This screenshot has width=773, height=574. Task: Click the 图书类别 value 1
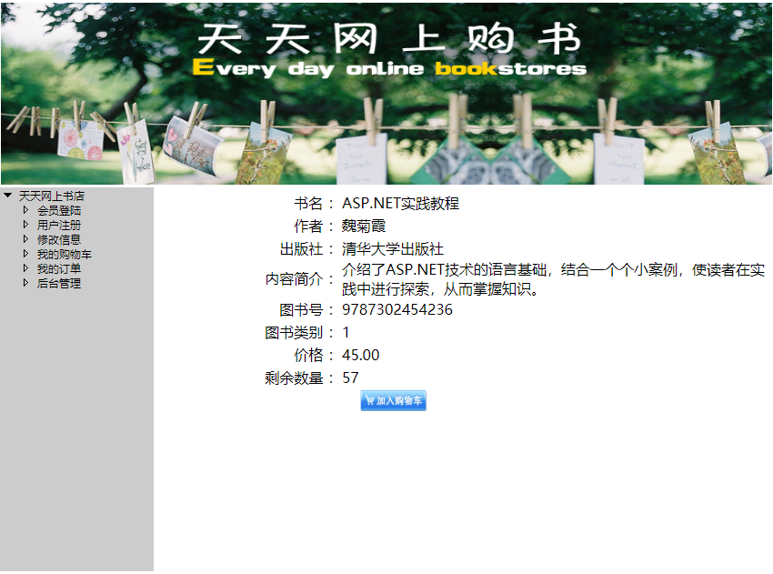coord(346,332)
